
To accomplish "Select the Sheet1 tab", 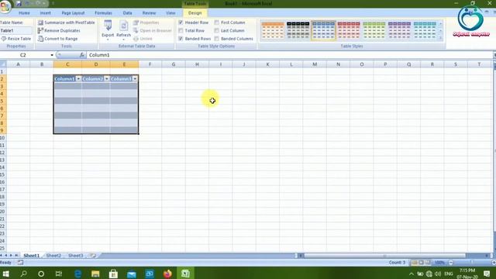I will (31, 255).
